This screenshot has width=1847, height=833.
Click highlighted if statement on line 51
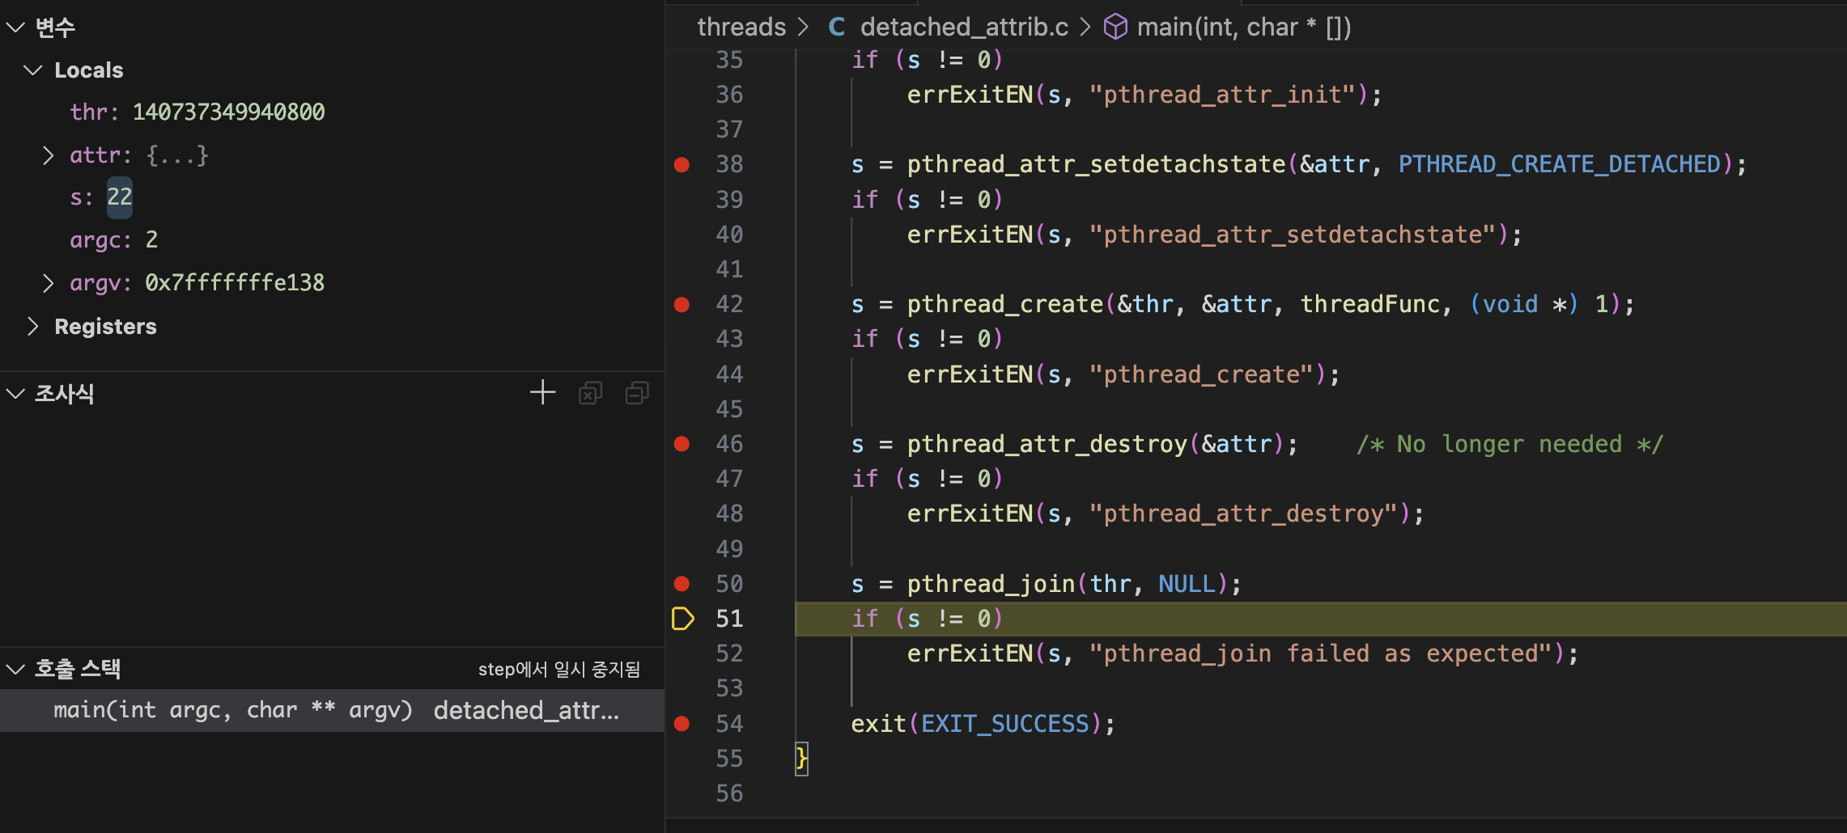pos(928,619)
